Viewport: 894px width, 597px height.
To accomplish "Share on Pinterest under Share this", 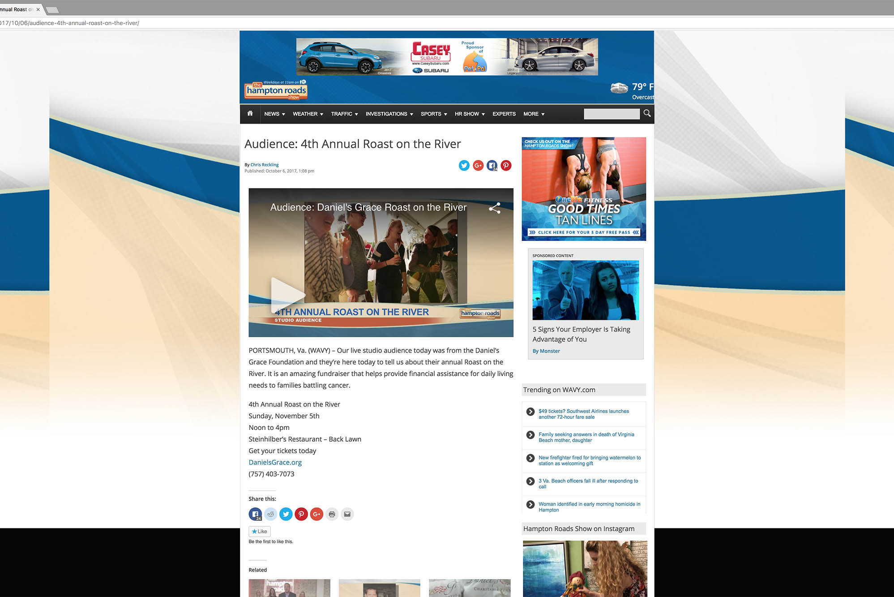I will point(301,514).
